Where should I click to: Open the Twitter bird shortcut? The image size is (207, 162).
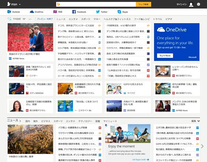[x=98, y=12]
